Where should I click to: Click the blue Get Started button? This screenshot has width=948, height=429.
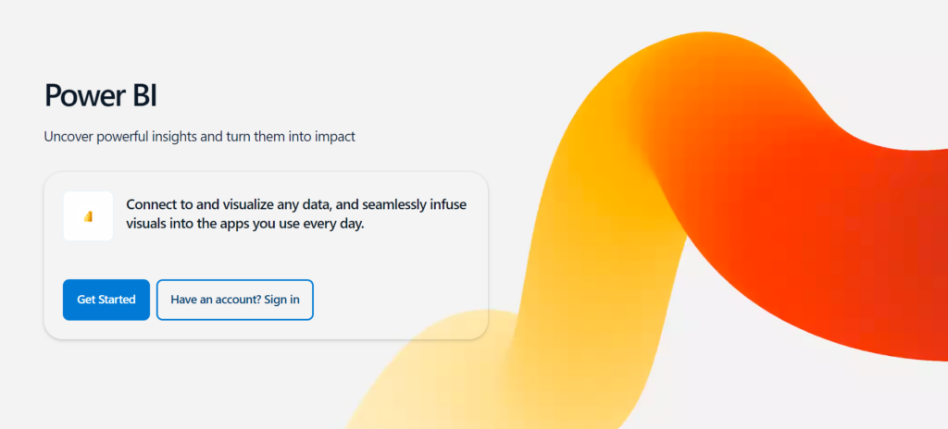click(x=106, y=300)
